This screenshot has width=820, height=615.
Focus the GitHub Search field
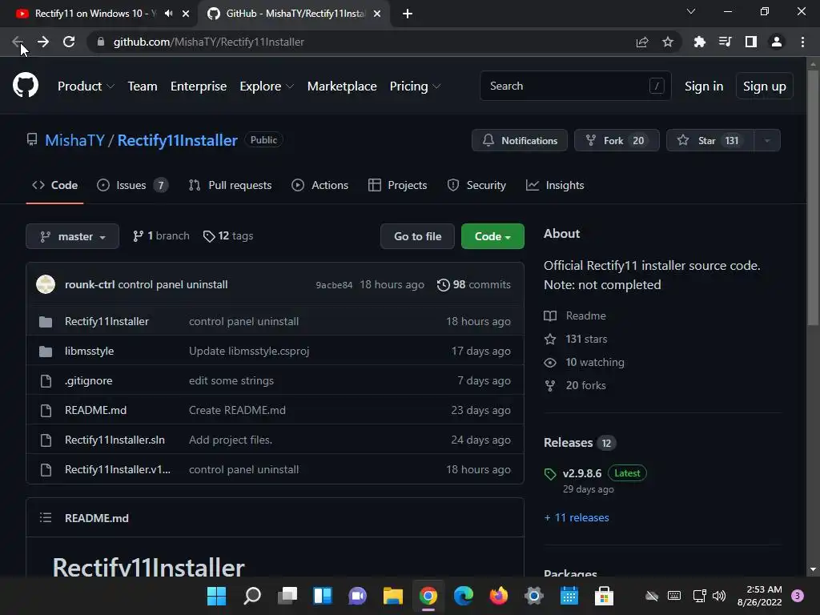pos(575,86)
